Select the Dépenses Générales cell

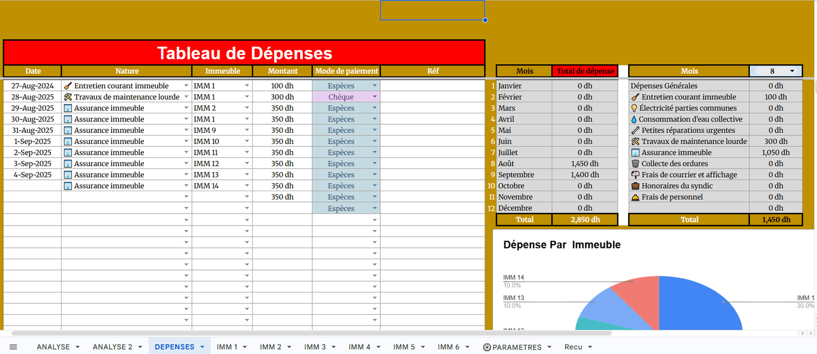pos(689,86)
